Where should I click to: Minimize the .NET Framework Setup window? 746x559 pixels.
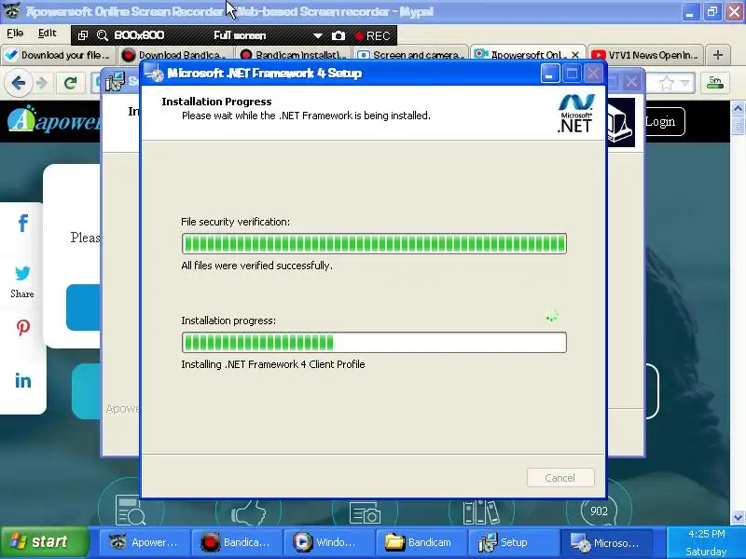coord(549,74)
